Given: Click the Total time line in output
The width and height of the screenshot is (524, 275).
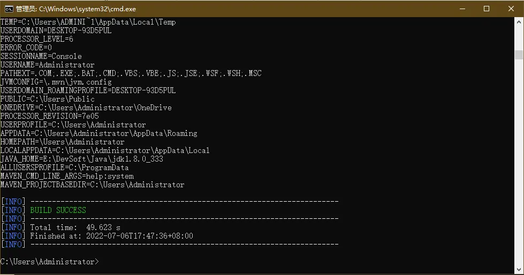Looking at the screenshot, I should [x=75, y=227].
